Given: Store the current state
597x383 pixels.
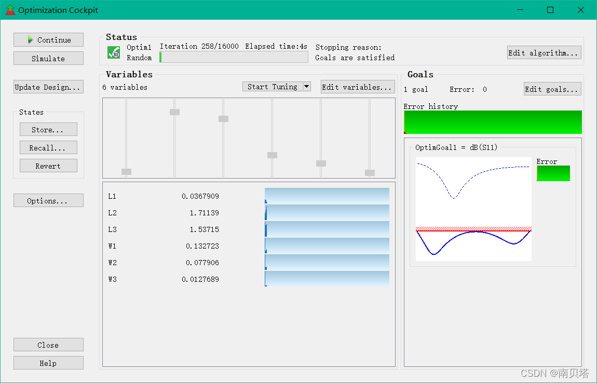Looking at the screenshot, I should 48,129.
